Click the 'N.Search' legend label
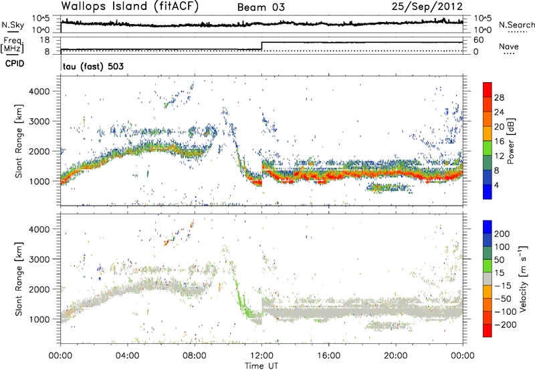Screen dimensions: 535x370 [x=516, y=25]
